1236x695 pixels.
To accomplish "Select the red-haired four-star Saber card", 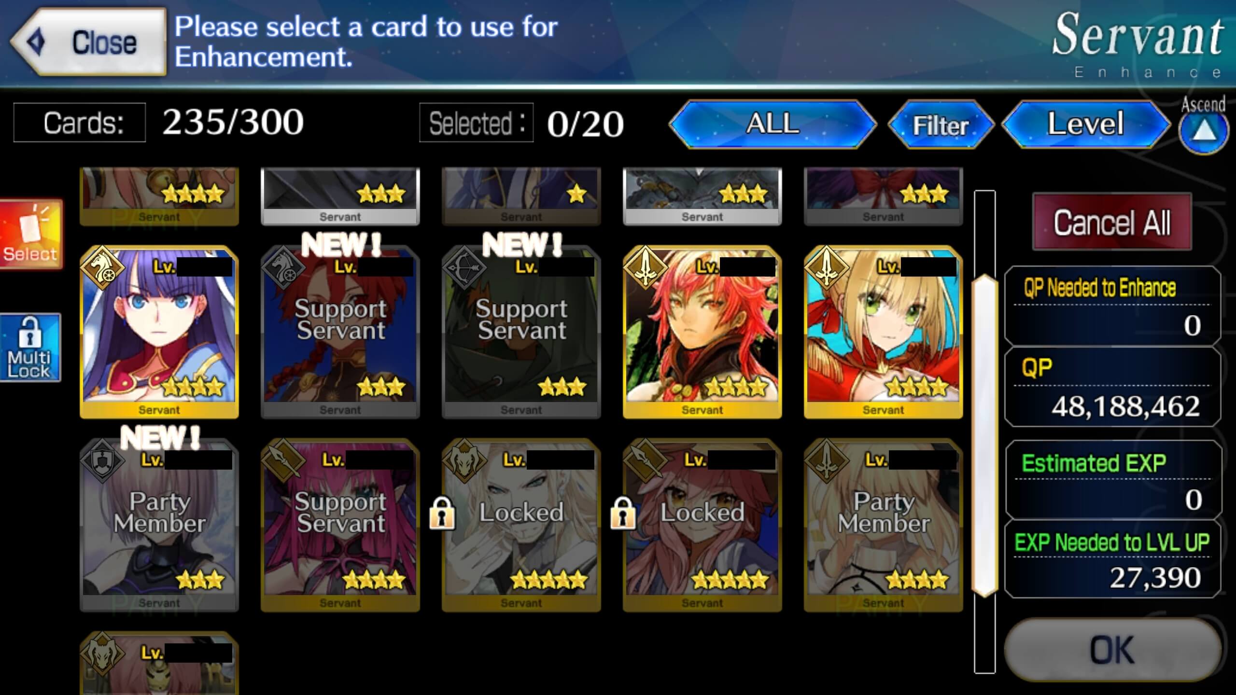I will (702, 332).
